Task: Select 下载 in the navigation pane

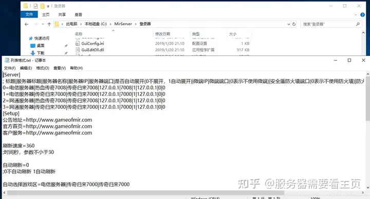Action: point(41,53)
